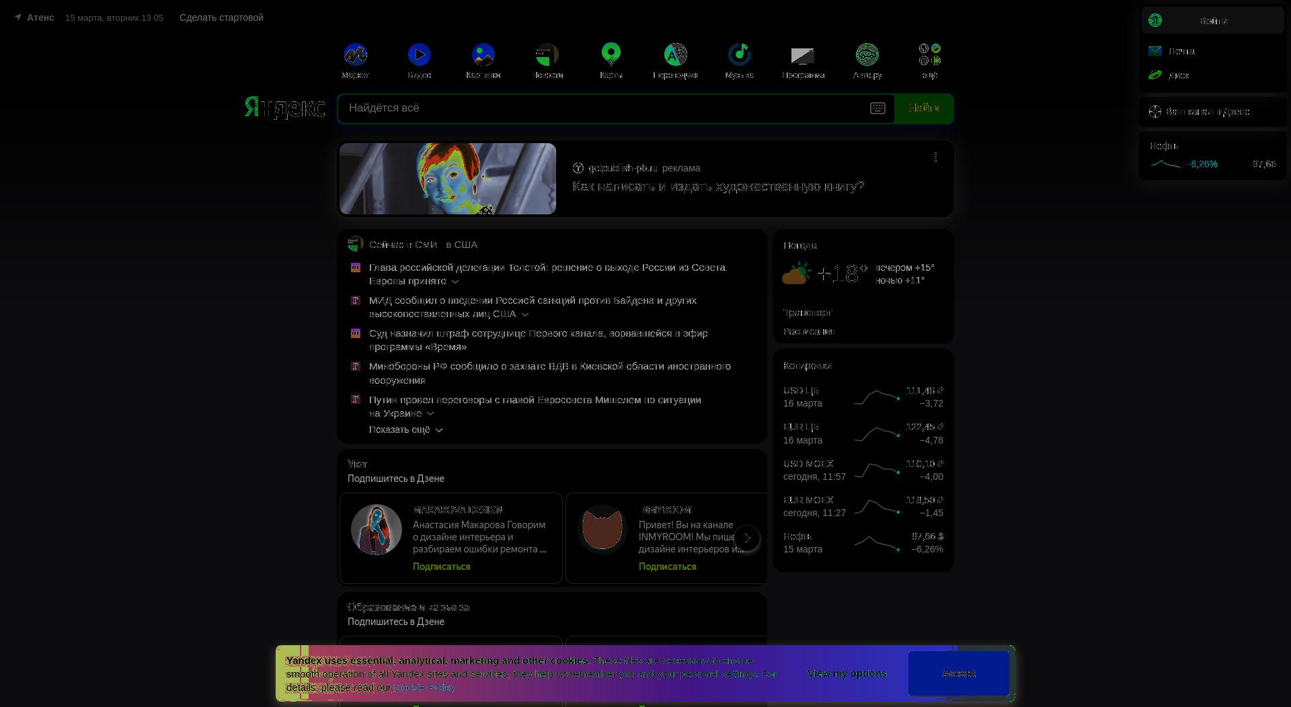1291x707 pixels.
Task: Open the Переводчик service icon
Action: coord(675,54)
